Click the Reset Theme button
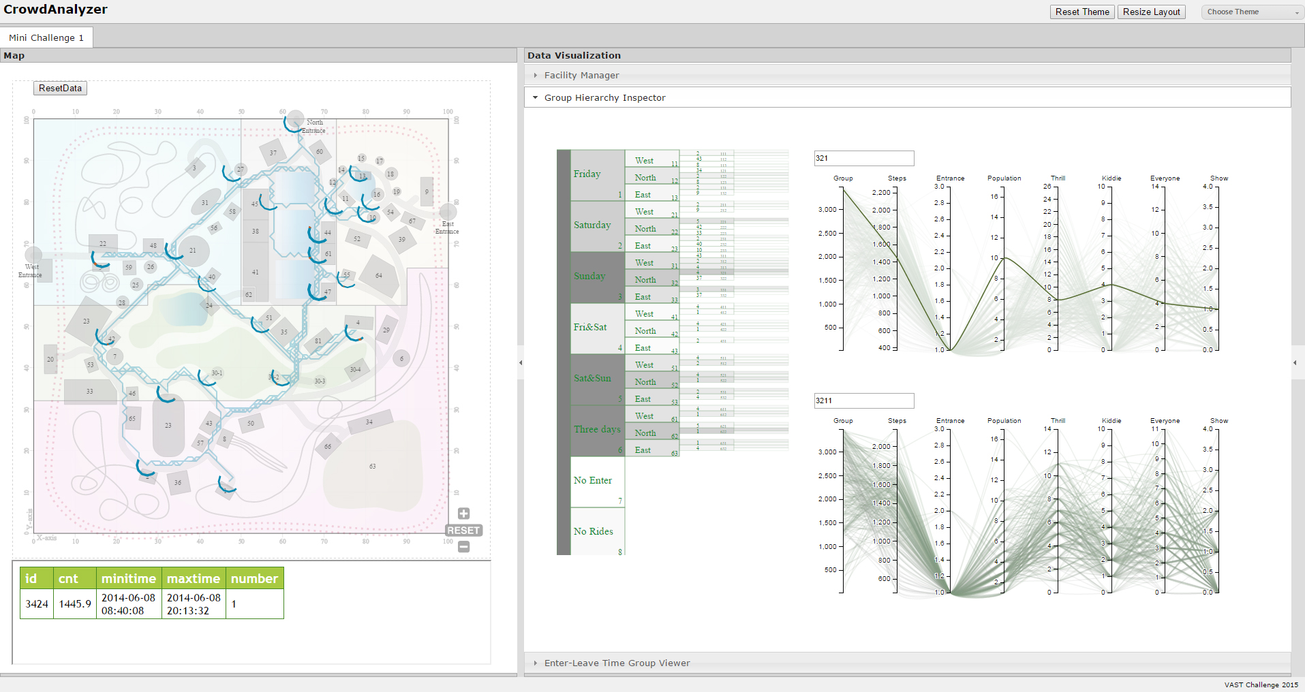Viewport: 1305px width, 692px height. [x=1082, y=12]
